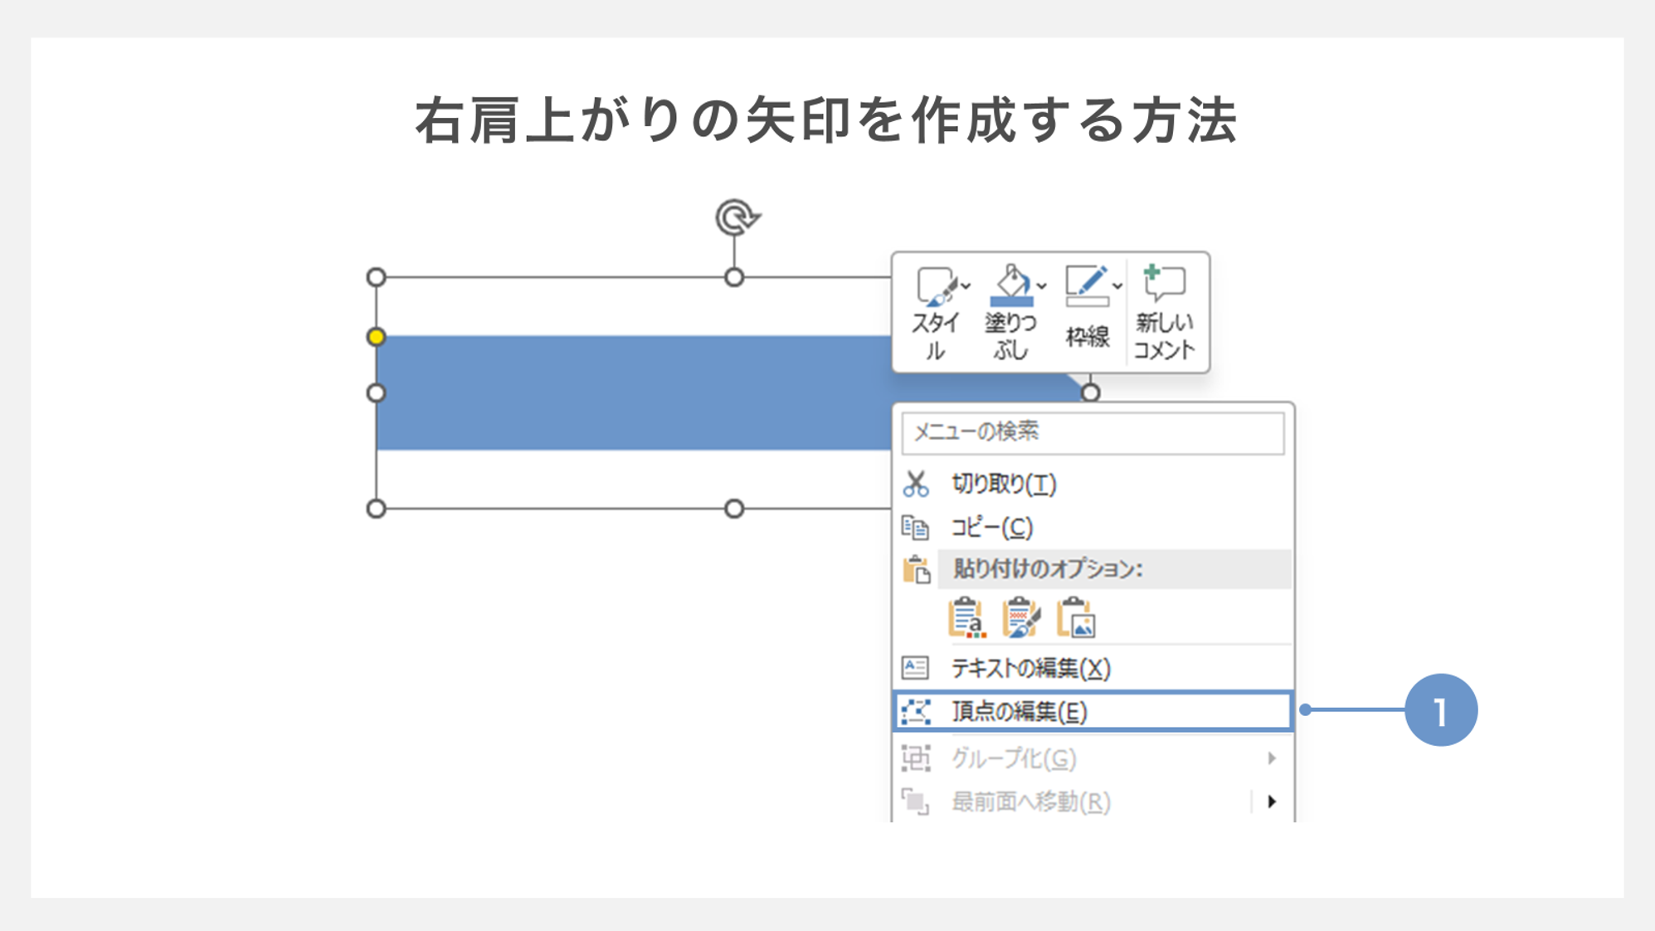Choose テキストの編集(X) menu entry

tap(1093, 668)
